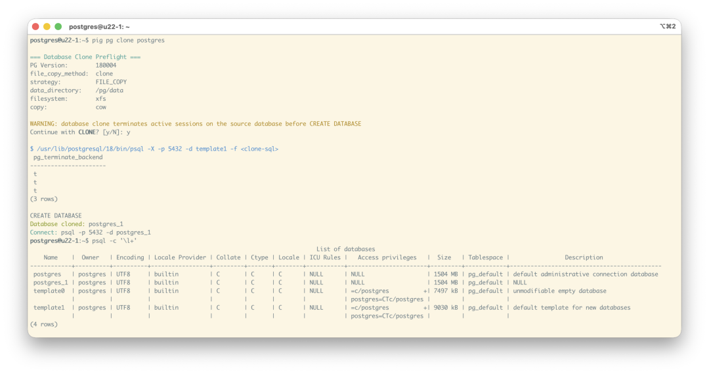Click the 'default template for new databases' description

[572, 307]
